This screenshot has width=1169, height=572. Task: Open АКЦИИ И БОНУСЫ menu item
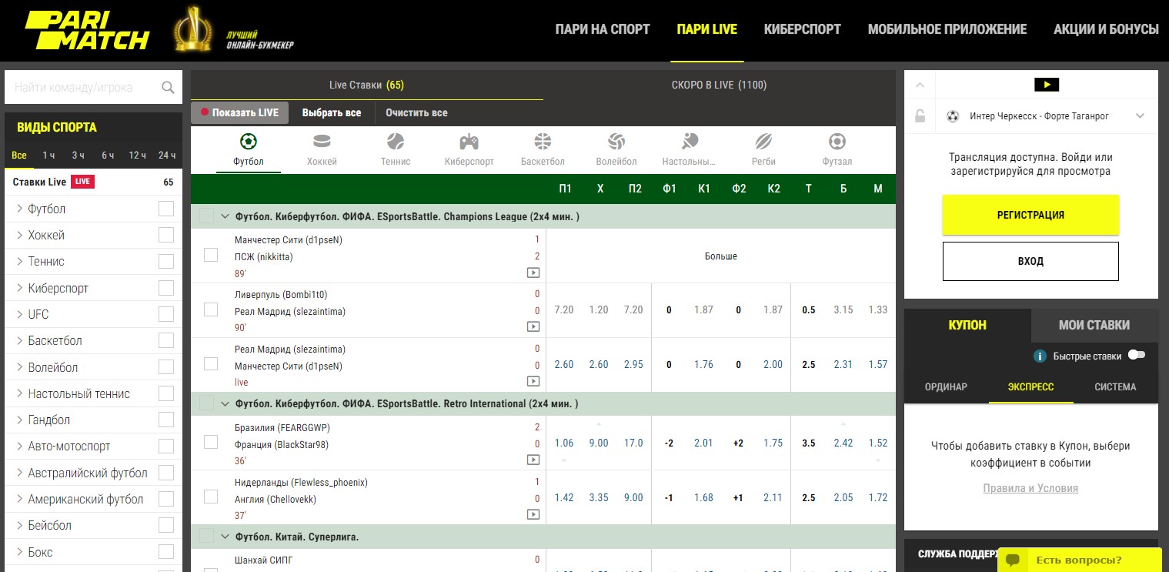point(1106,29)
